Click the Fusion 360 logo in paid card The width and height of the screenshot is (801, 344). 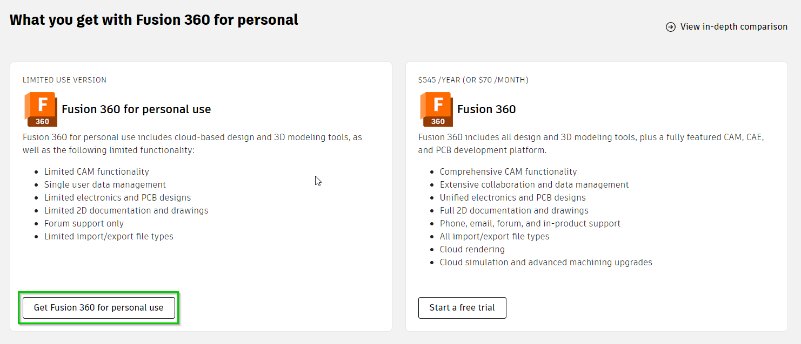tap(436, 109)
